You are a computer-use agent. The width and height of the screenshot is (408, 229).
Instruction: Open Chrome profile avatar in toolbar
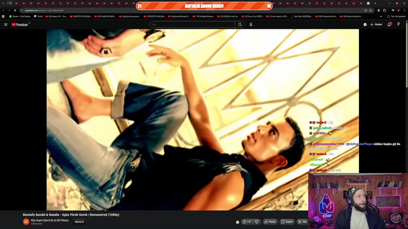(398, 10)
